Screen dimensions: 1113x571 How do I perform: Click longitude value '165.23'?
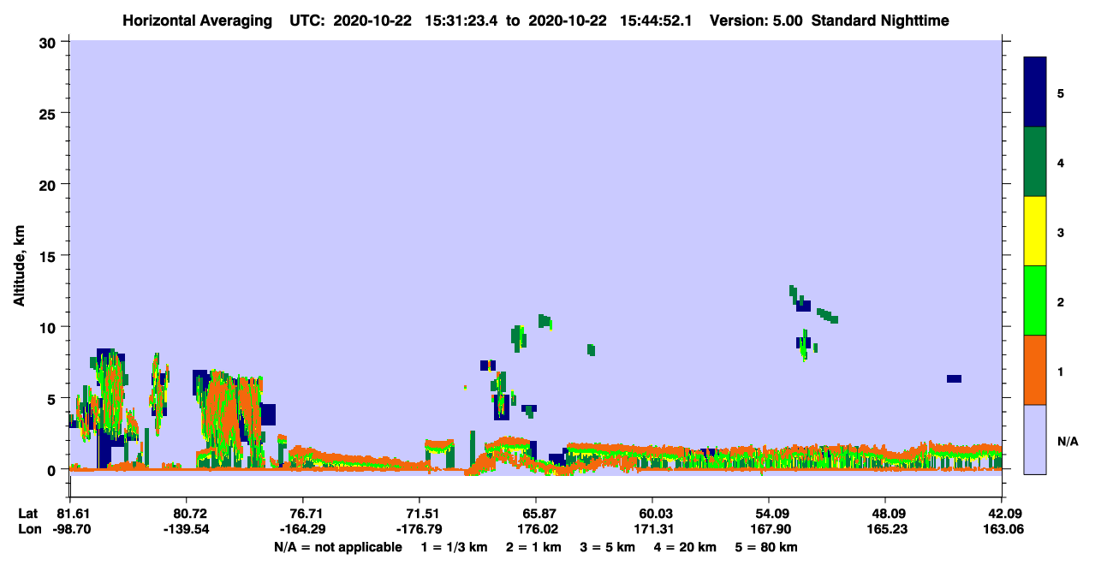(885, 529)
